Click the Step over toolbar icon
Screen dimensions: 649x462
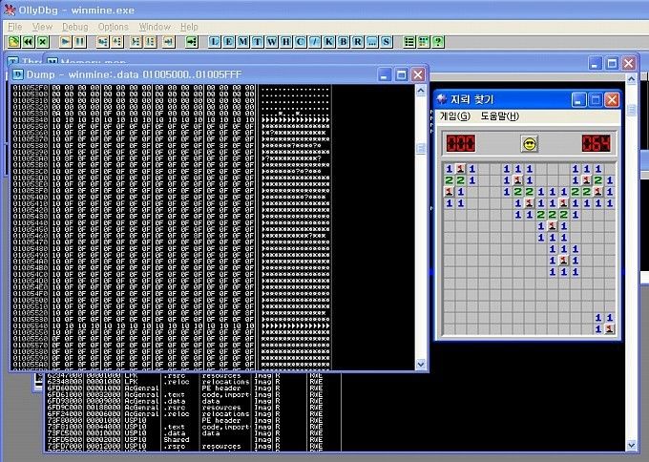click(117, 41)
